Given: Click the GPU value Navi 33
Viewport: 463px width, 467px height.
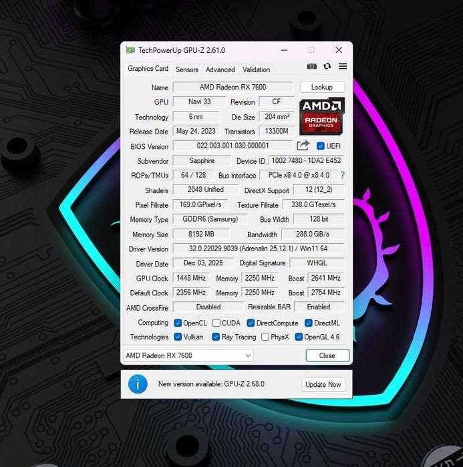Looking at the screenshot, I should pos(199,102).
